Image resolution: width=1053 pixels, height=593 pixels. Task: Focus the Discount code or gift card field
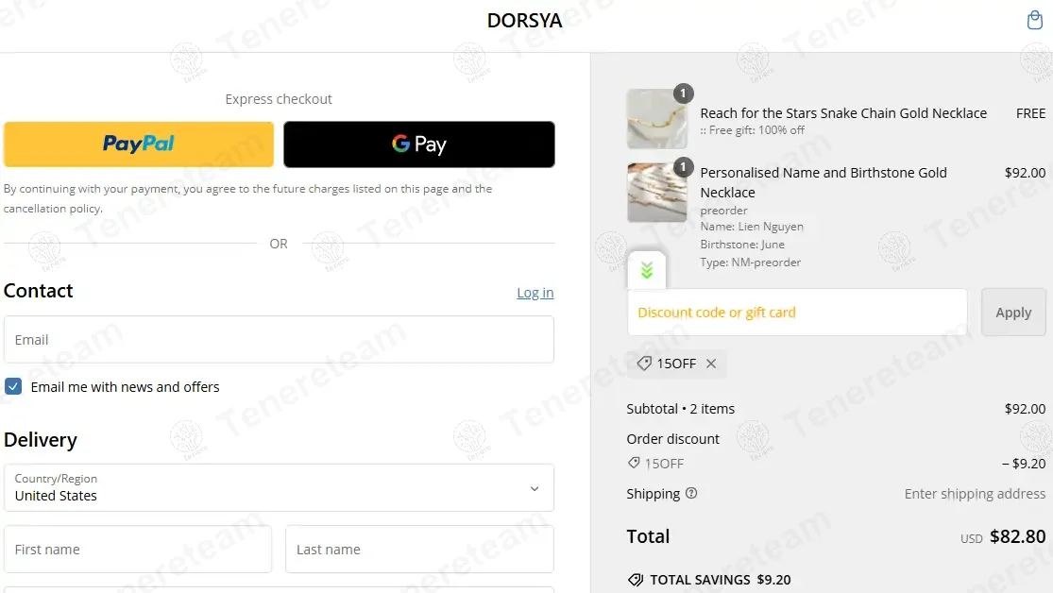(x=797, y=313)
